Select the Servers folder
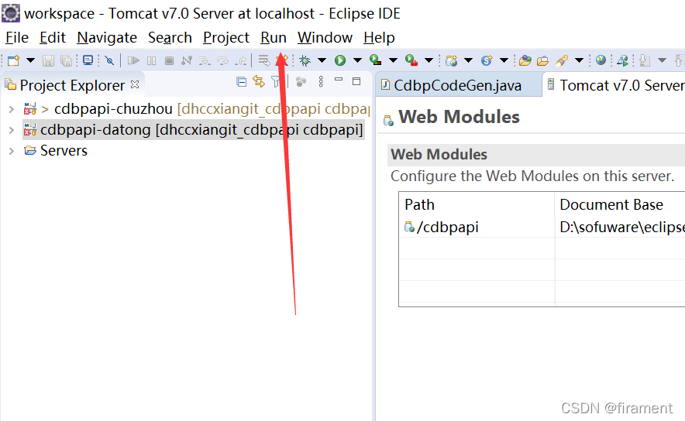Screen dimensions: 685x421 pos(56,150)
